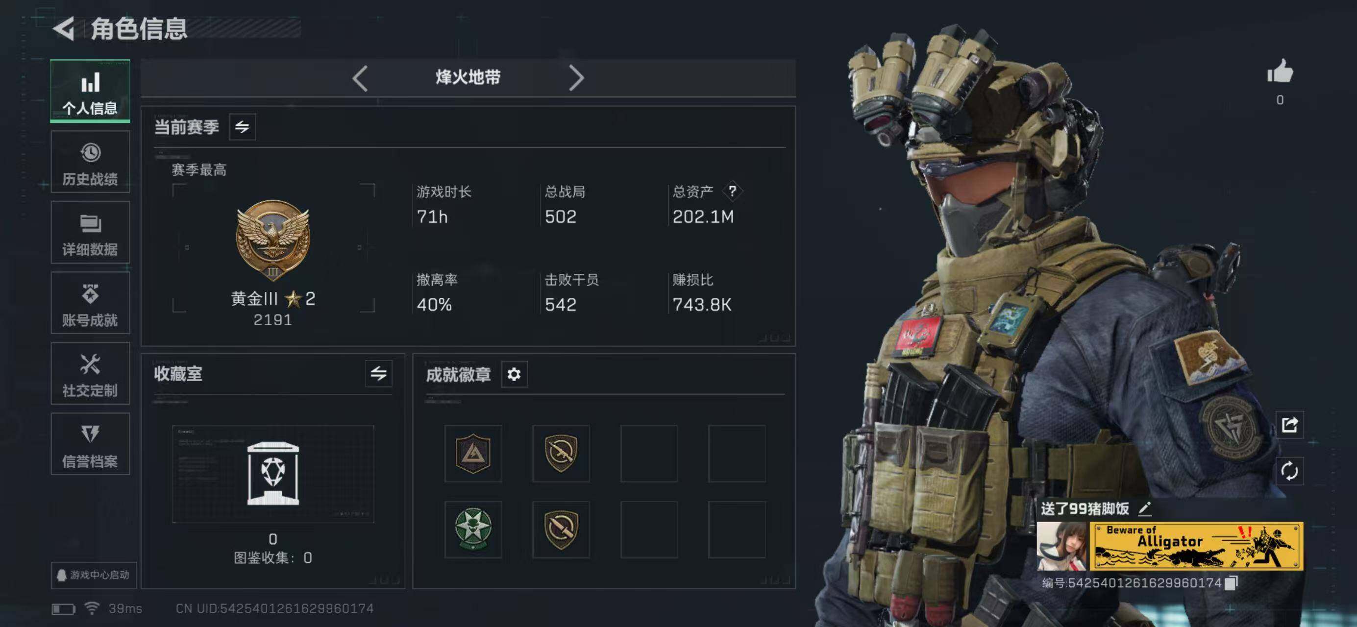
Task: Click the 游戏中心启动 button
Action: click(93, 575)
